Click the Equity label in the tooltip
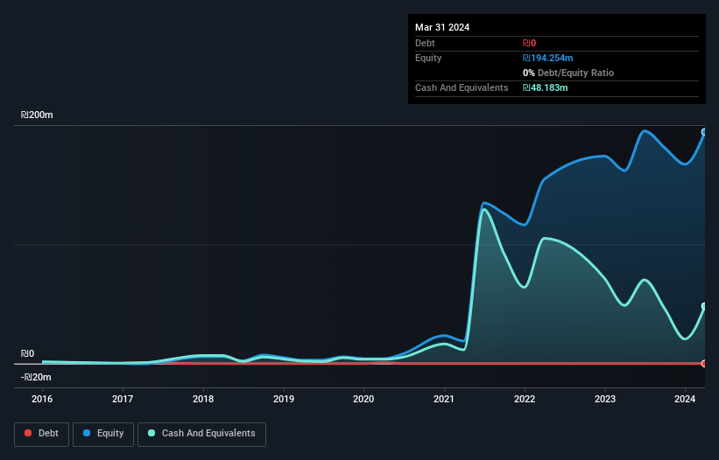 (x=428, y=58)
